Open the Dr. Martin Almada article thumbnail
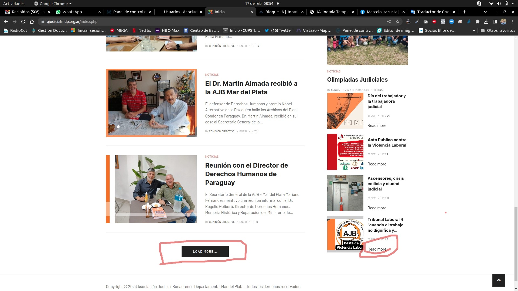Viewport: 518px width, 291px height. coord(151,103)
